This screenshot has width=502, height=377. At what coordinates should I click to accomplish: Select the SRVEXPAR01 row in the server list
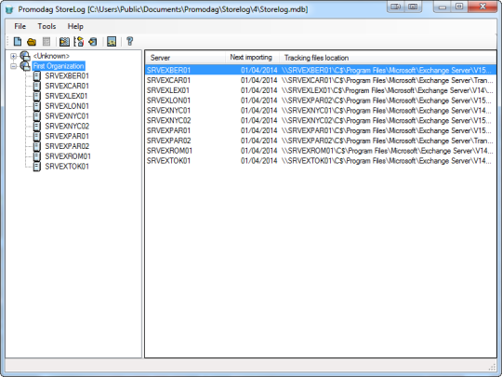point(321,130)
